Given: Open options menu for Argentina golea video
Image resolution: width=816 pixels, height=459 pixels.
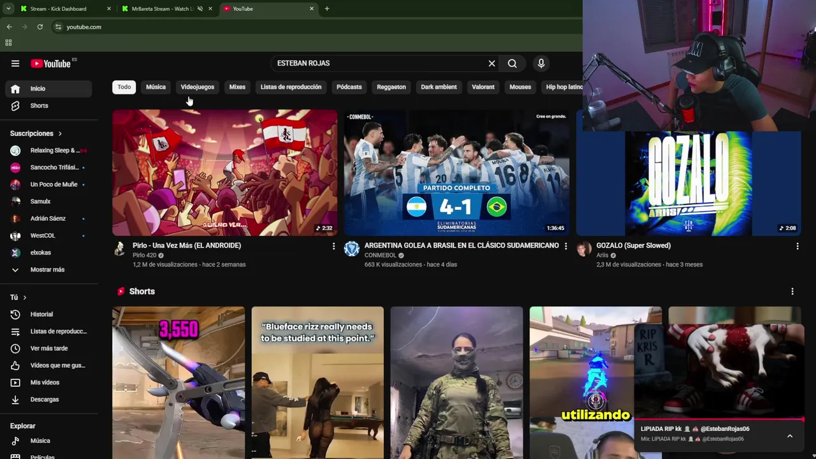Looking at the screenshot, I should (x=565, y=246).
